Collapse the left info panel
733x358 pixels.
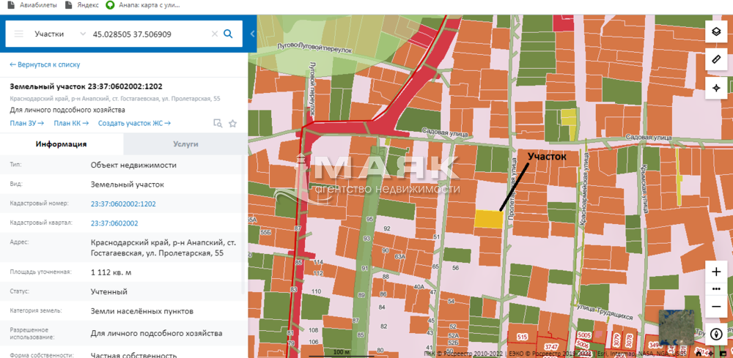click(x=252, y=34)
